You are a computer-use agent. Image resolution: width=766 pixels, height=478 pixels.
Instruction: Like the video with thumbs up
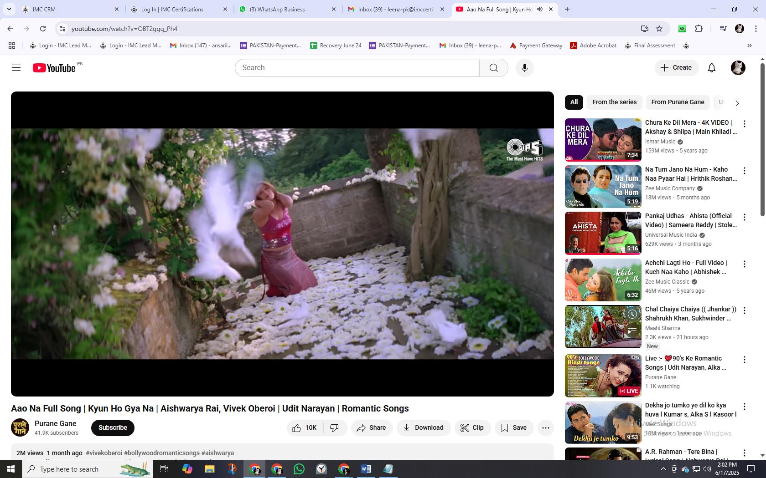[305, 427]
